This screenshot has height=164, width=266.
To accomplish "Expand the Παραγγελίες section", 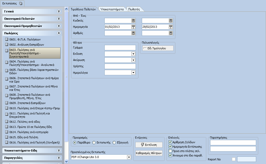I will point(59,158).
